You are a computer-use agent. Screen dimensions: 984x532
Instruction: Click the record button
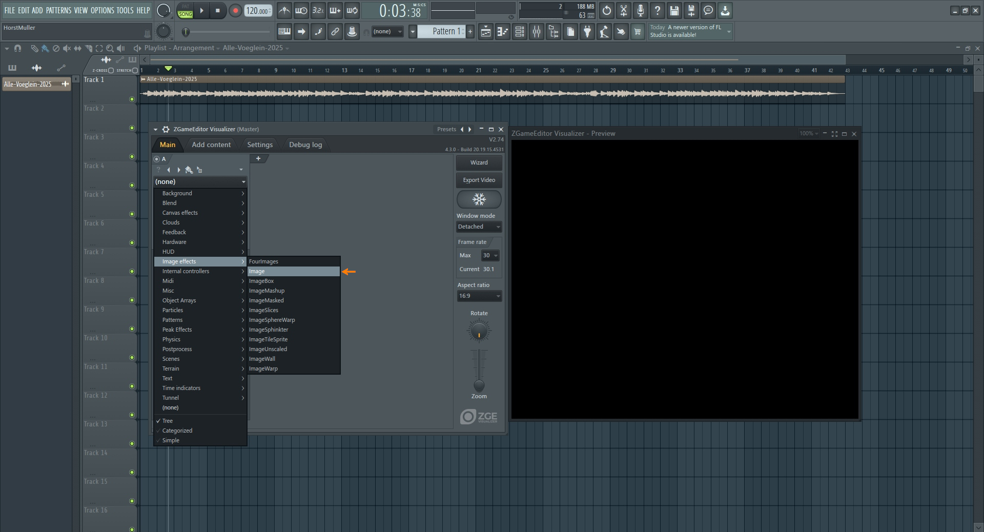point(235,11)
